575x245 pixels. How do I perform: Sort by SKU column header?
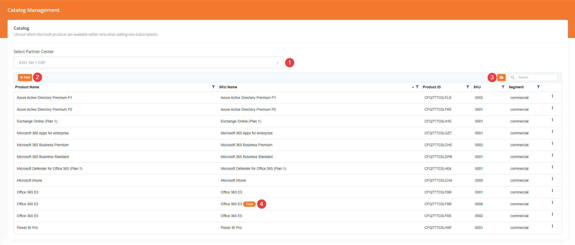[x=477, y=87]
